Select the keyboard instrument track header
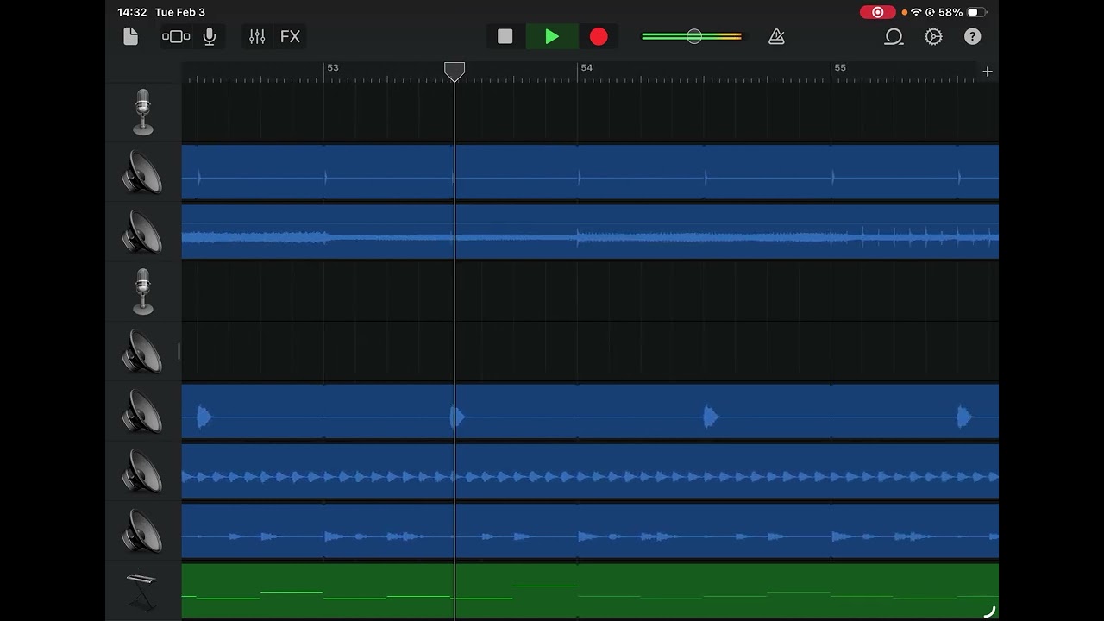This screenshot has height=621, width=1104. [x=143, y=591]
